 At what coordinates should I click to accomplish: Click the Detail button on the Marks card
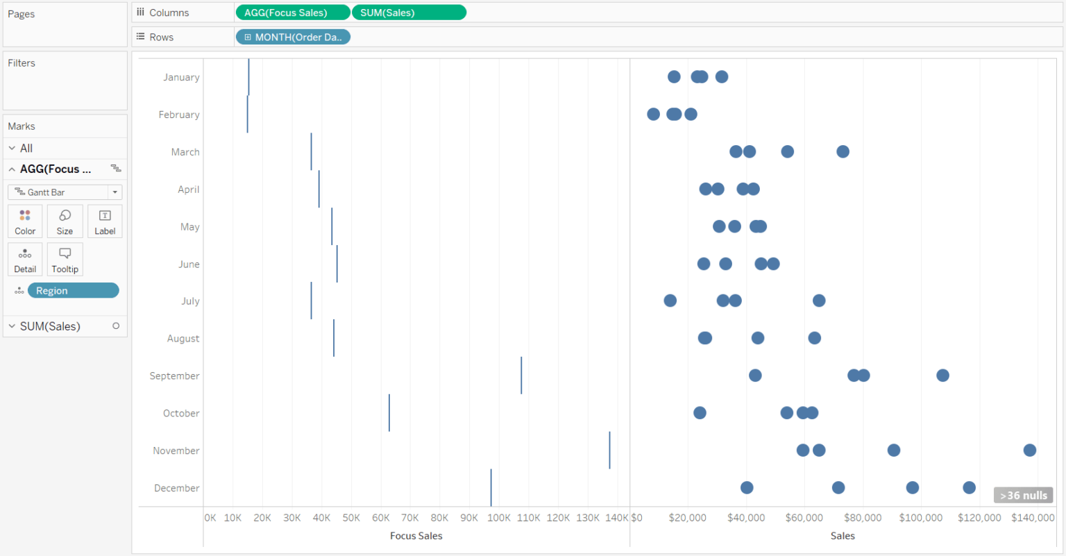24,259
